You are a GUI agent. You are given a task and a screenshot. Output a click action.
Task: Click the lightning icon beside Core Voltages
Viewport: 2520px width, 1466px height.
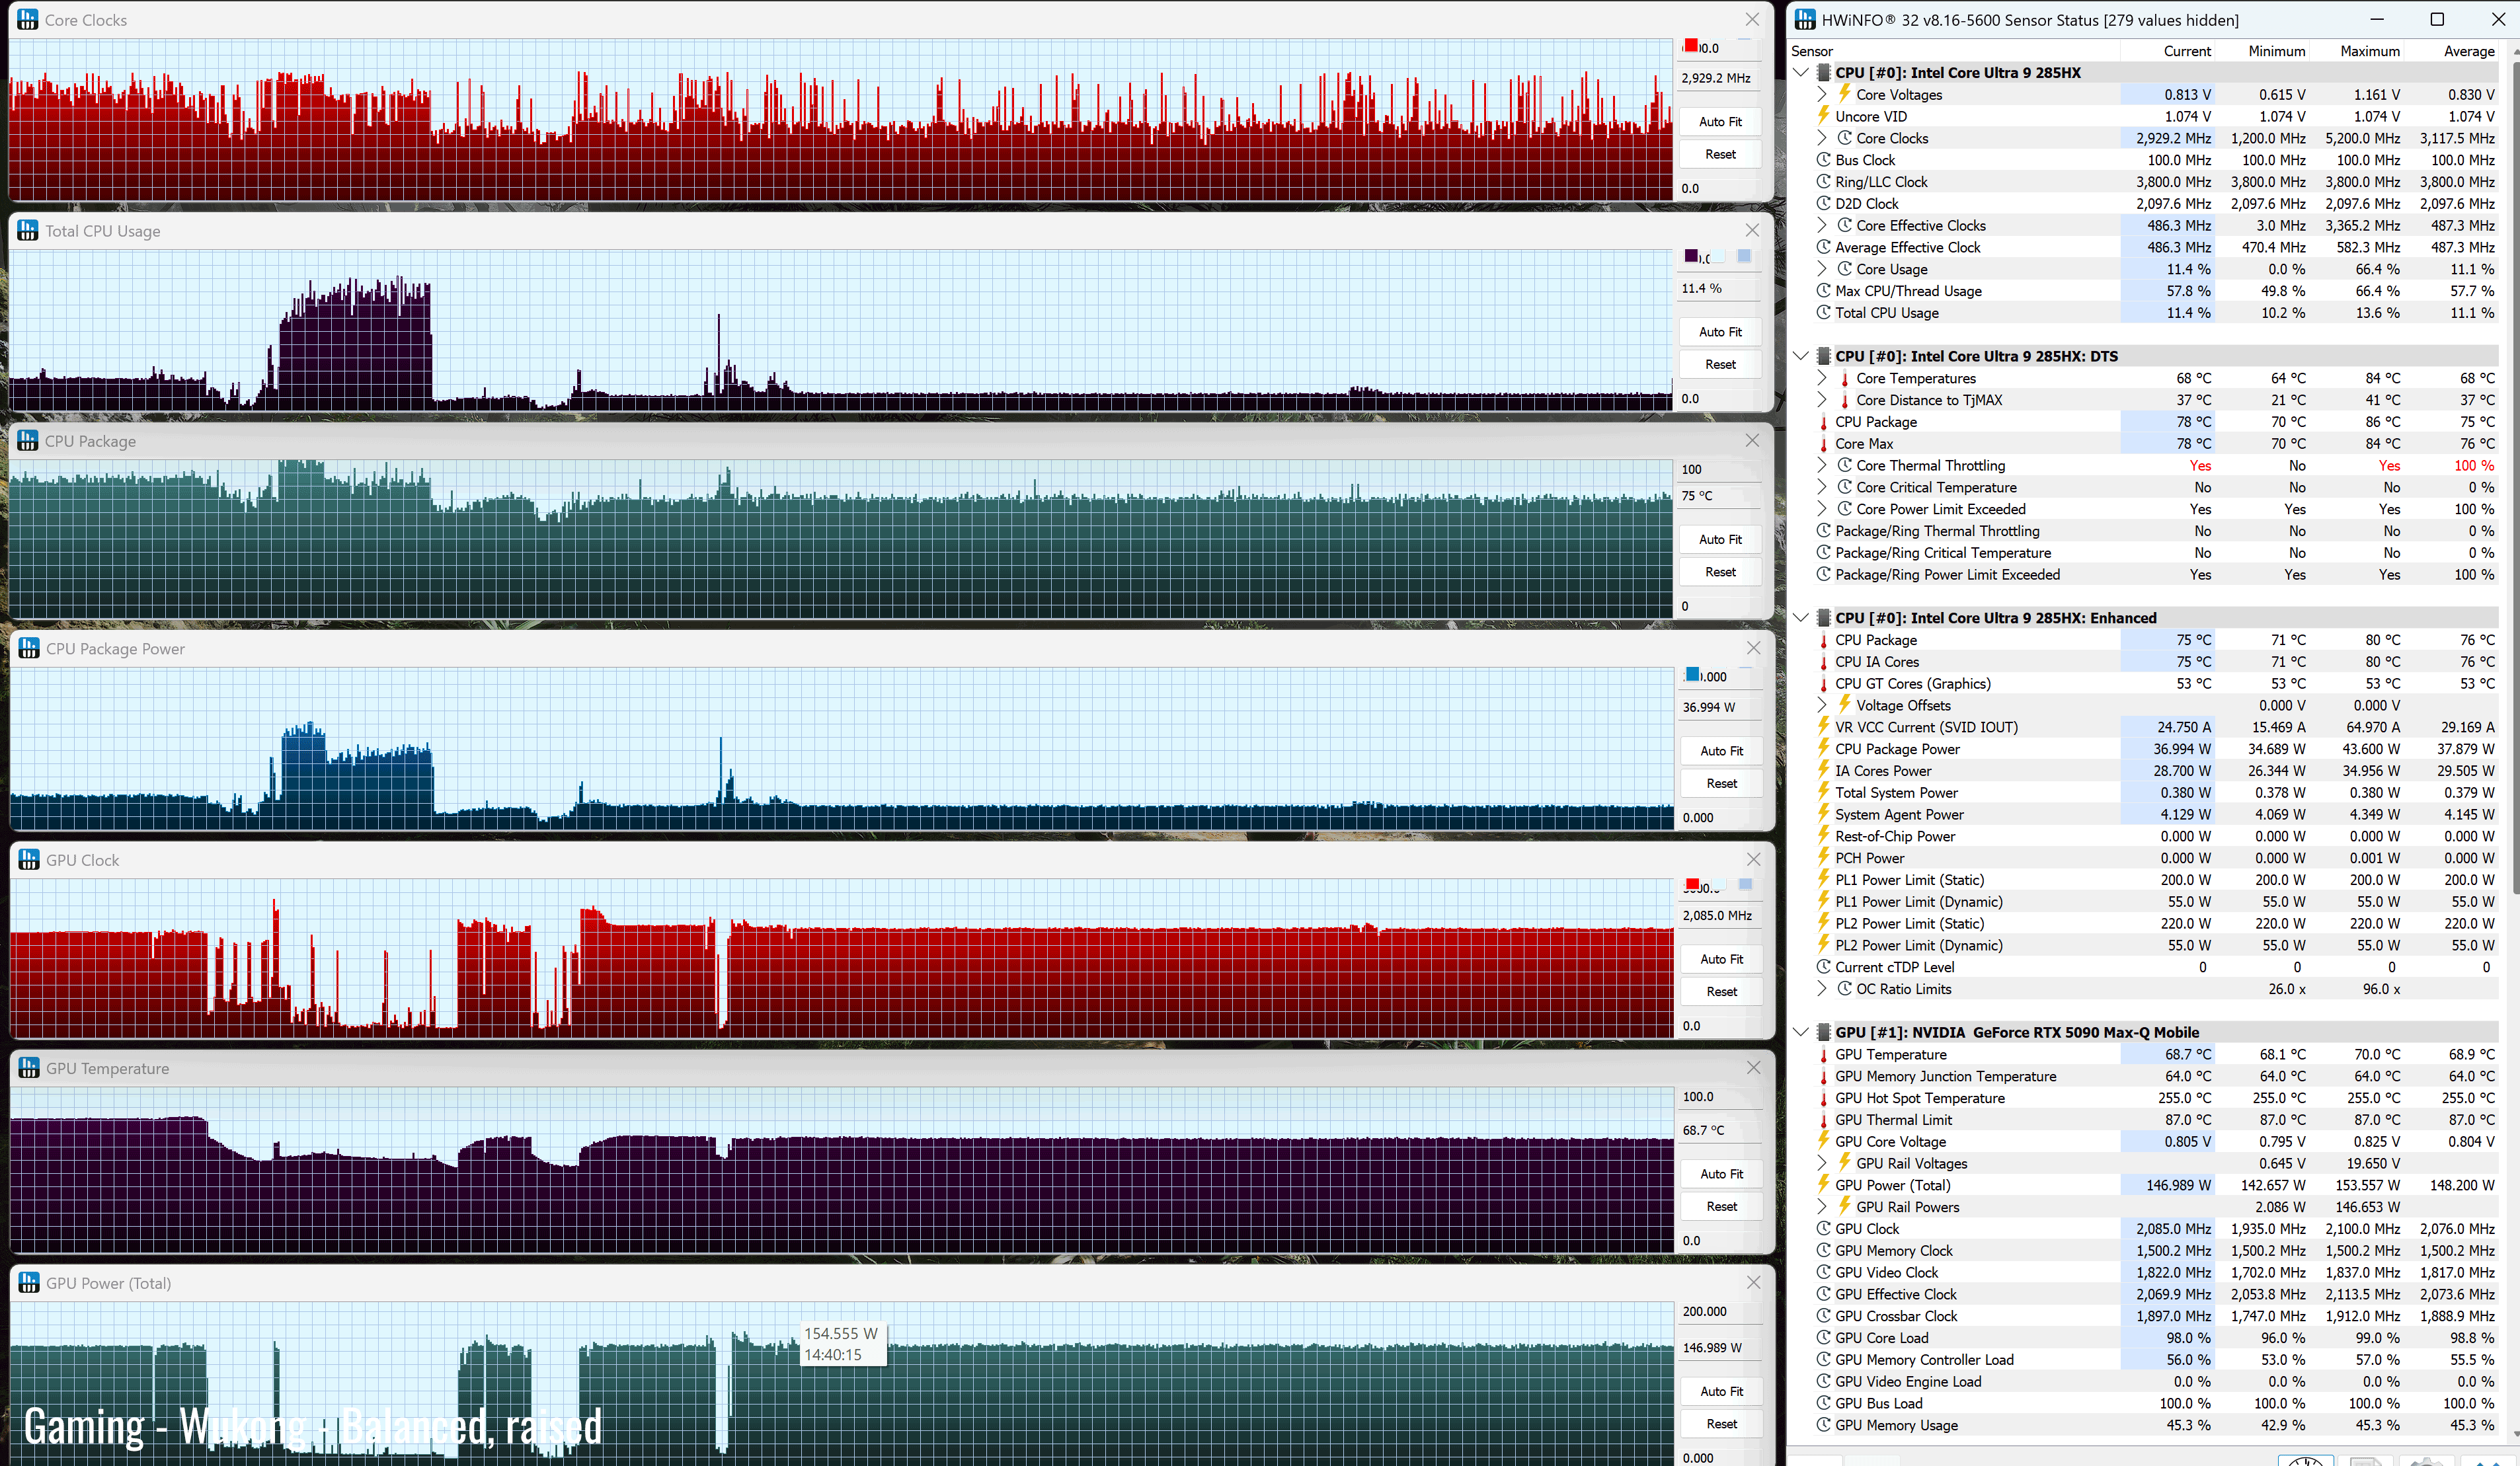tap(1845, 94)
